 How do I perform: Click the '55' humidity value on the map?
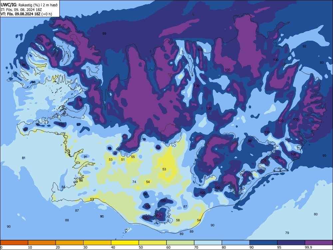(133, 157)
